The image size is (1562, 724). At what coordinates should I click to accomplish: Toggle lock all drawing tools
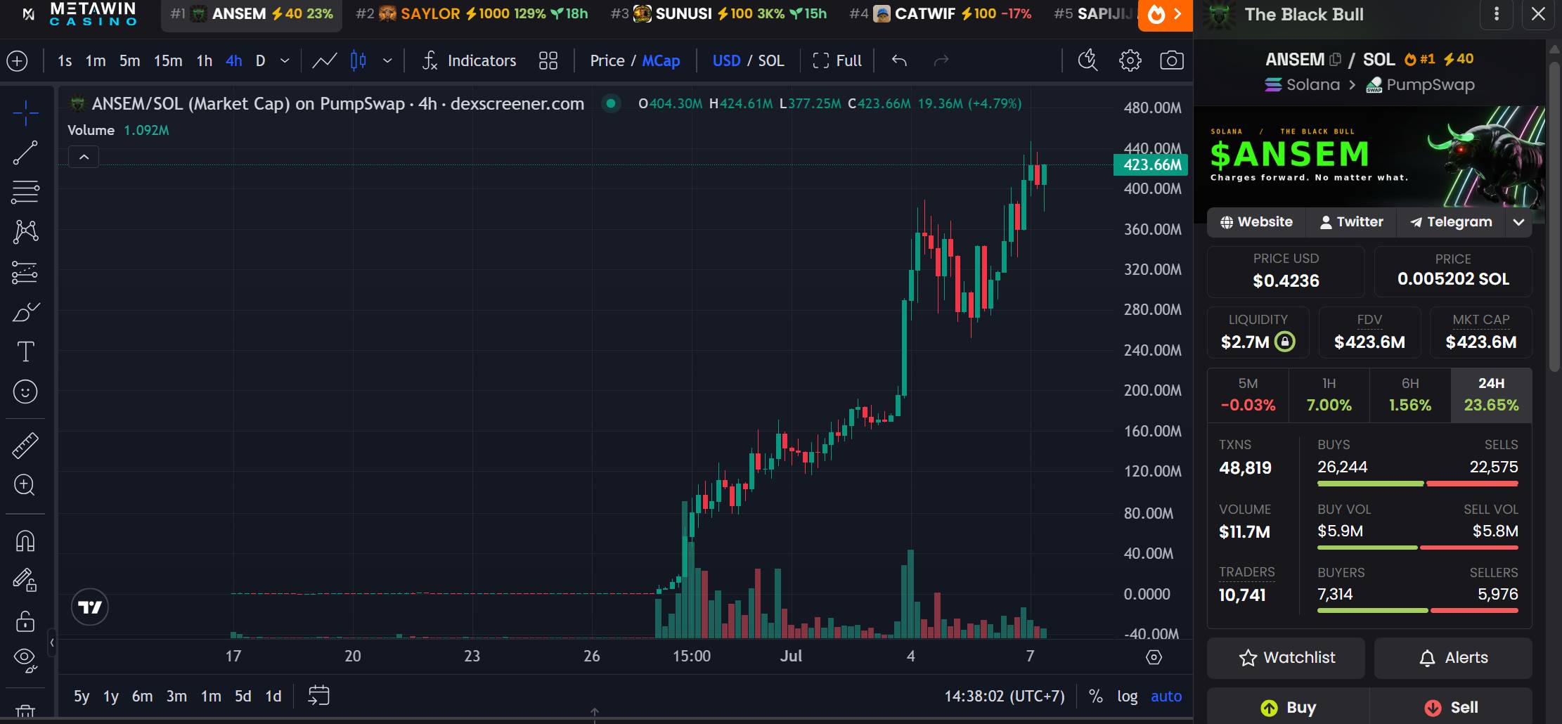tap(25, 621)
